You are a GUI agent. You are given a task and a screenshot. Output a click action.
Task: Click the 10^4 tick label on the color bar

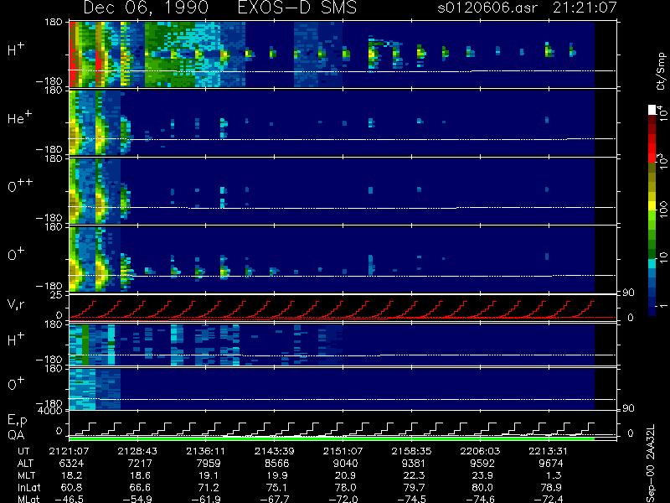pyautogui.click(x=662, y=112)
